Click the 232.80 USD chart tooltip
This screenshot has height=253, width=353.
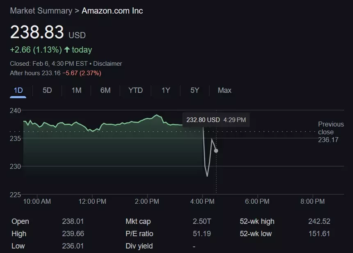tap(216, 120)
